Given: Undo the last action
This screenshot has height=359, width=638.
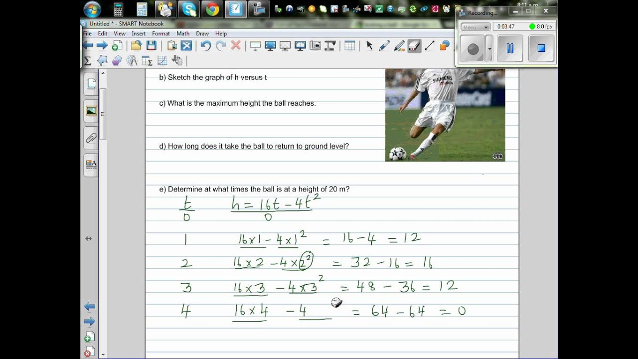Looking at the screenshot, I should 206,46.
